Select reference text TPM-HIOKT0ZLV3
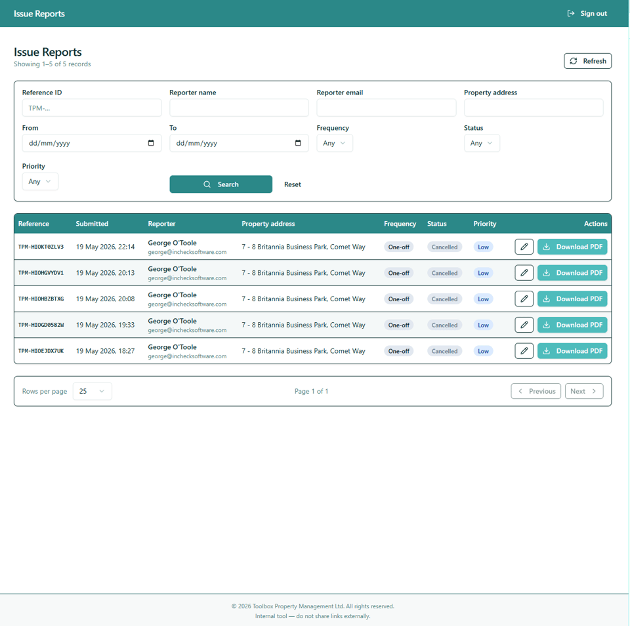 coord(41,247)
